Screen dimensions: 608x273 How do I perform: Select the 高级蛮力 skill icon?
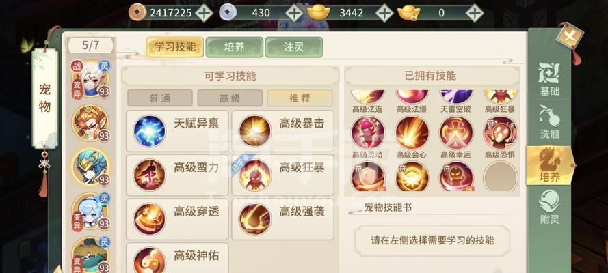point(149,175)
